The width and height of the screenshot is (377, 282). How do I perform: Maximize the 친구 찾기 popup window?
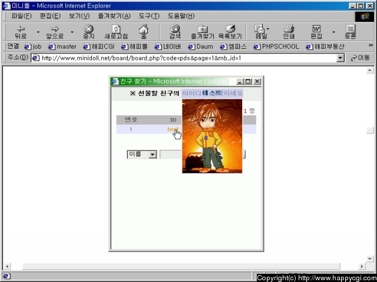click(x=248, y=82)
